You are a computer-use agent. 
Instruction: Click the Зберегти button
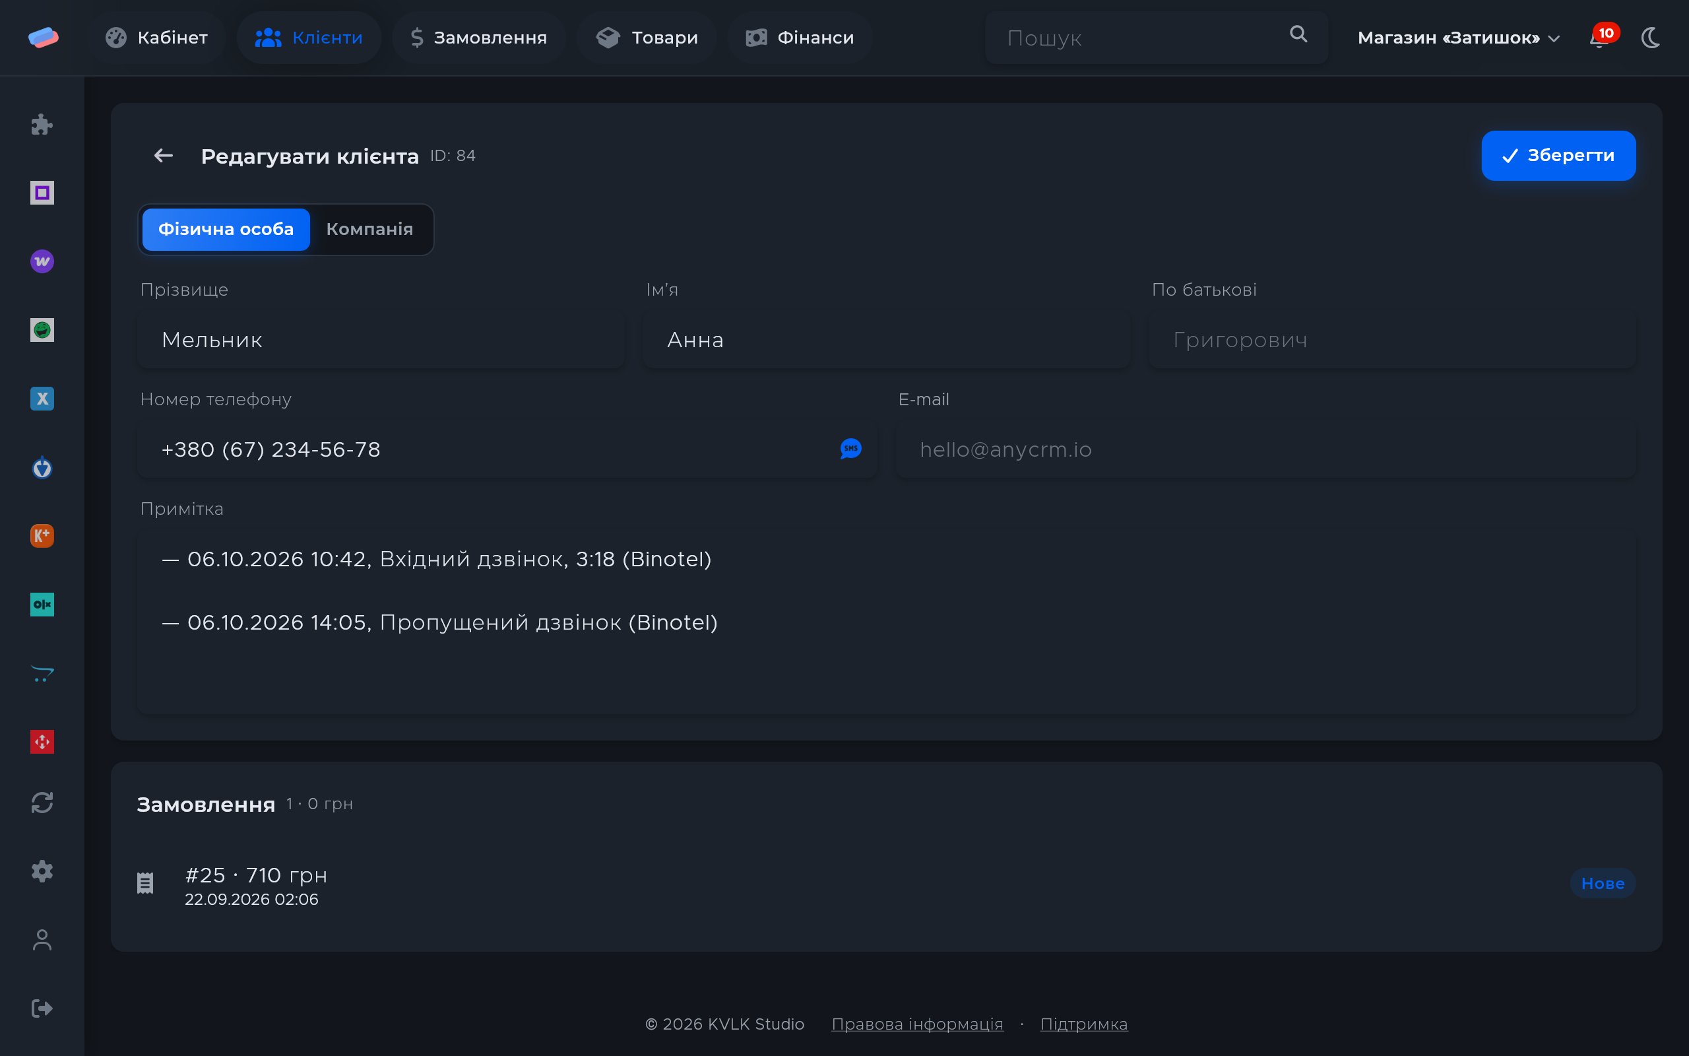pos(1558,156)
